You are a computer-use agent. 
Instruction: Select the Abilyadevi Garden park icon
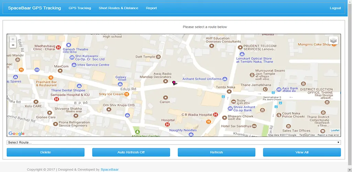[137, 132]
